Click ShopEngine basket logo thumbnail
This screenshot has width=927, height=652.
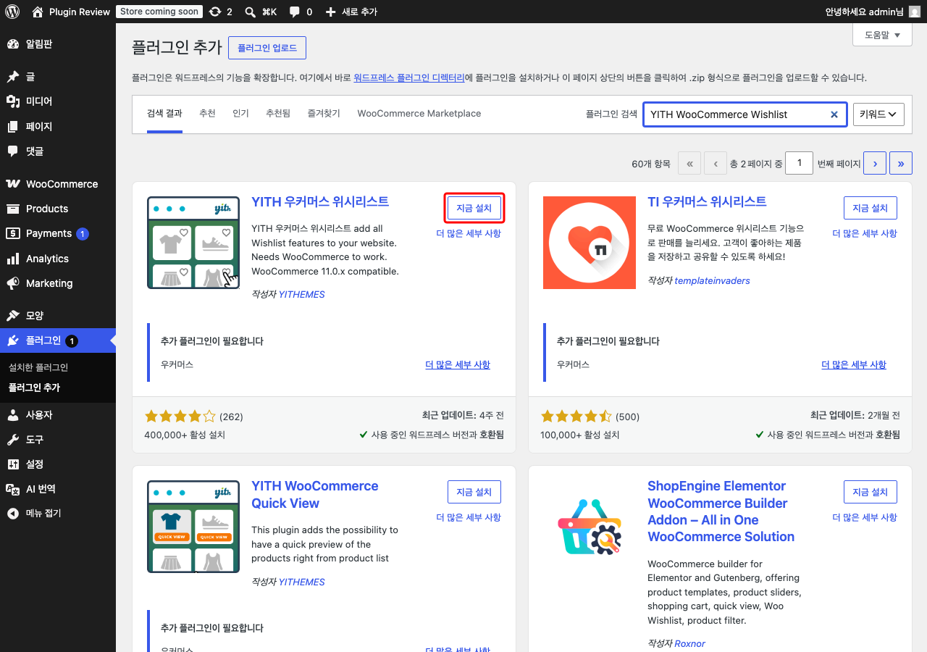pos(590,527)
